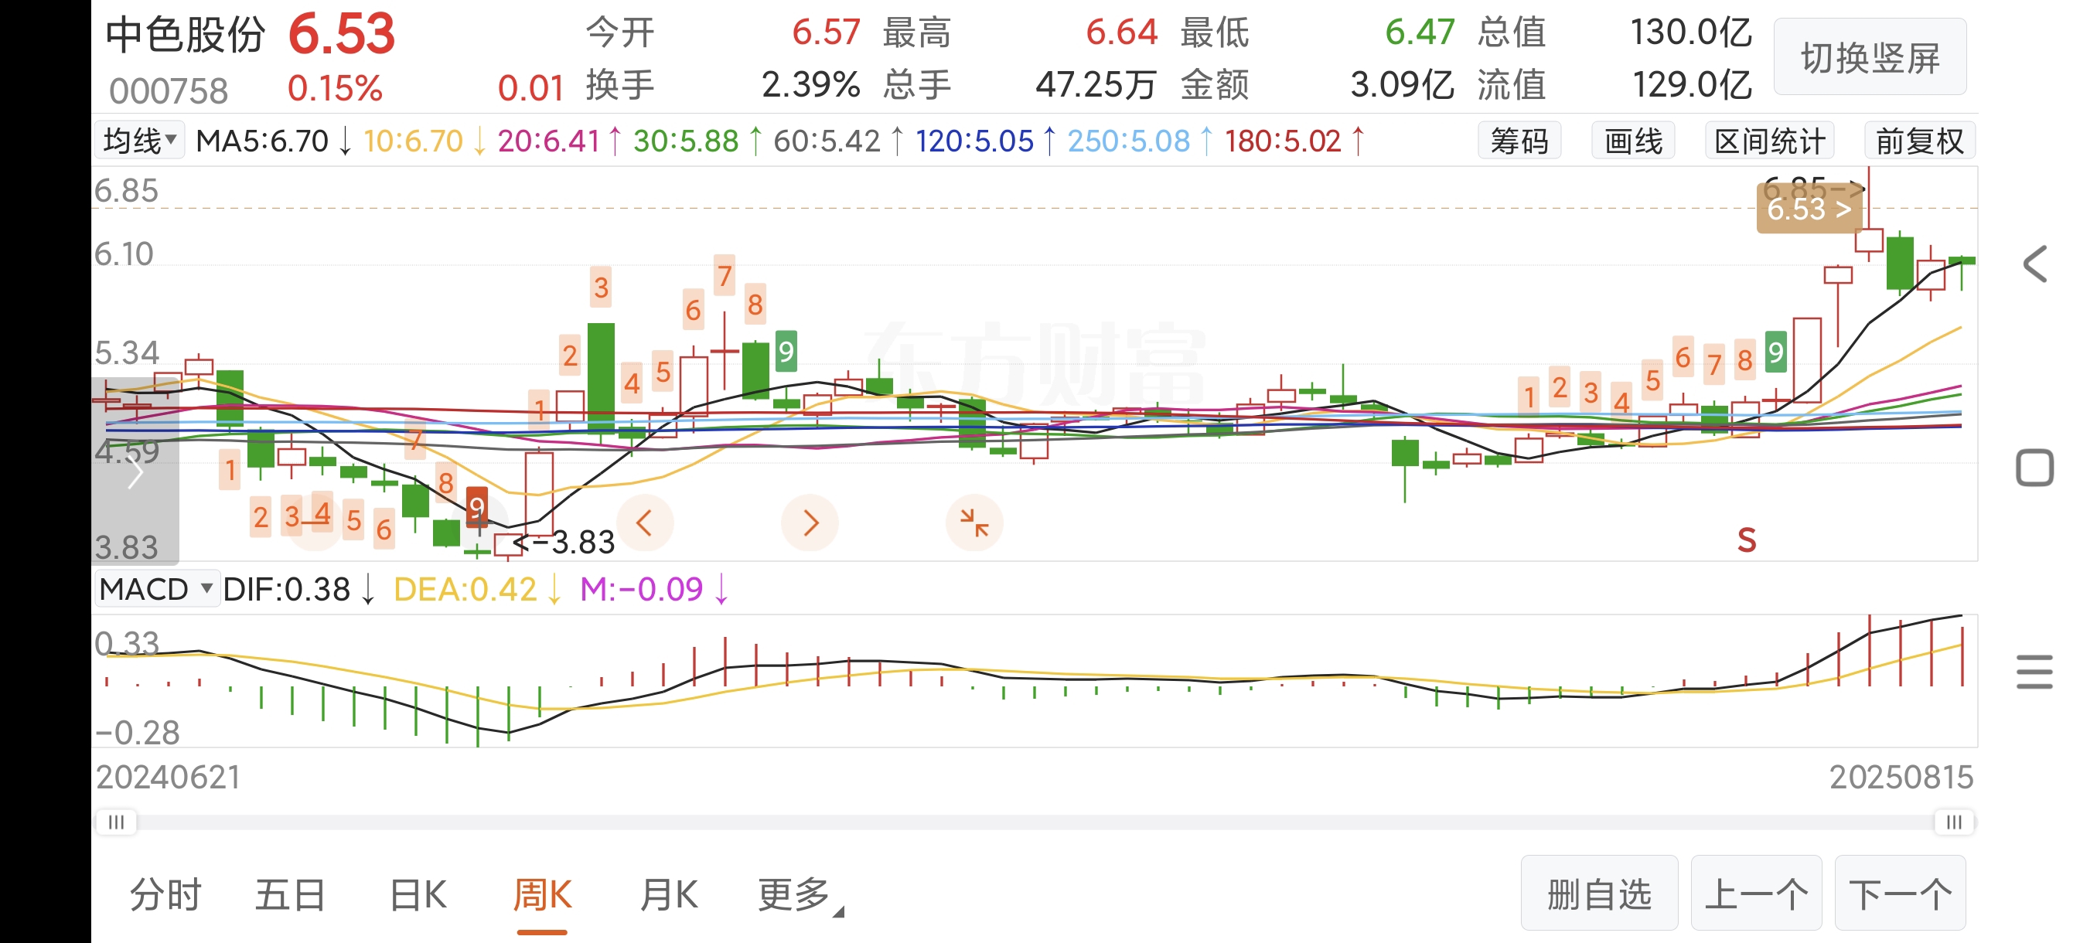Click the shrink/zoom-out chart circle icon

(973, 523)
